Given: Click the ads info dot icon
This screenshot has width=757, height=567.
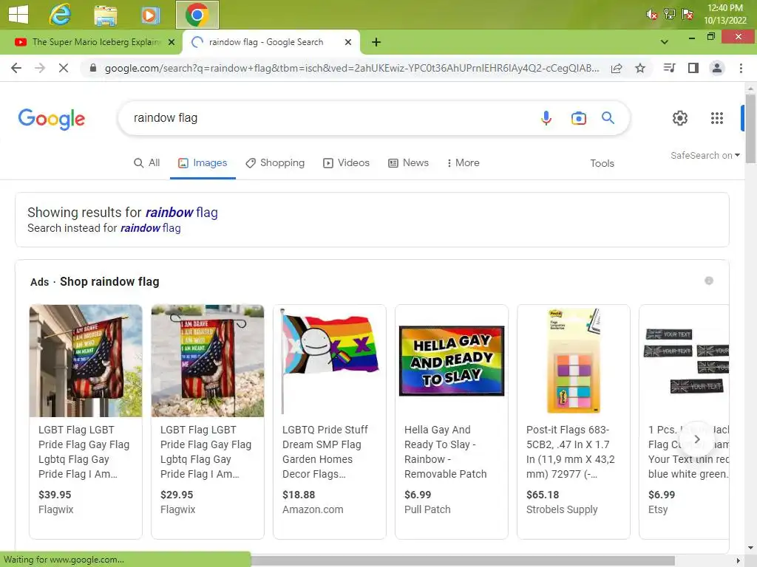Looking at the screenshot, I should pyautogui.click(x=709, y=281).
